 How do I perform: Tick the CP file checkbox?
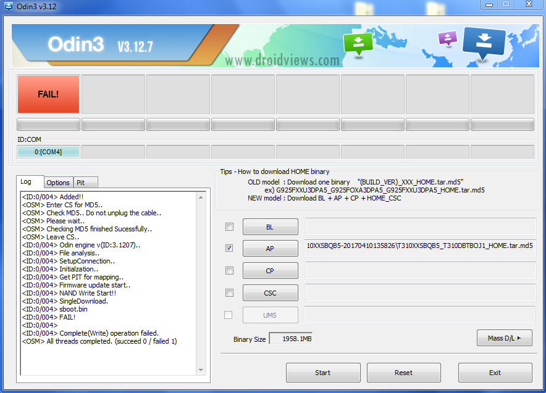click(x=229, y=270)
